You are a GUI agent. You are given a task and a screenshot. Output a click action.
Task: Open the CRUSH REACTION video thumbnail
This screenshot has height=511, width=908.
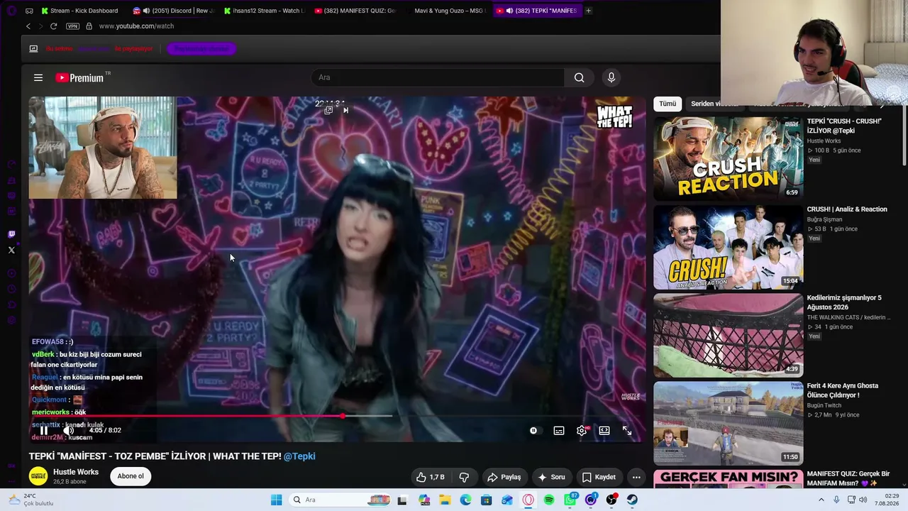coord(728,158)
